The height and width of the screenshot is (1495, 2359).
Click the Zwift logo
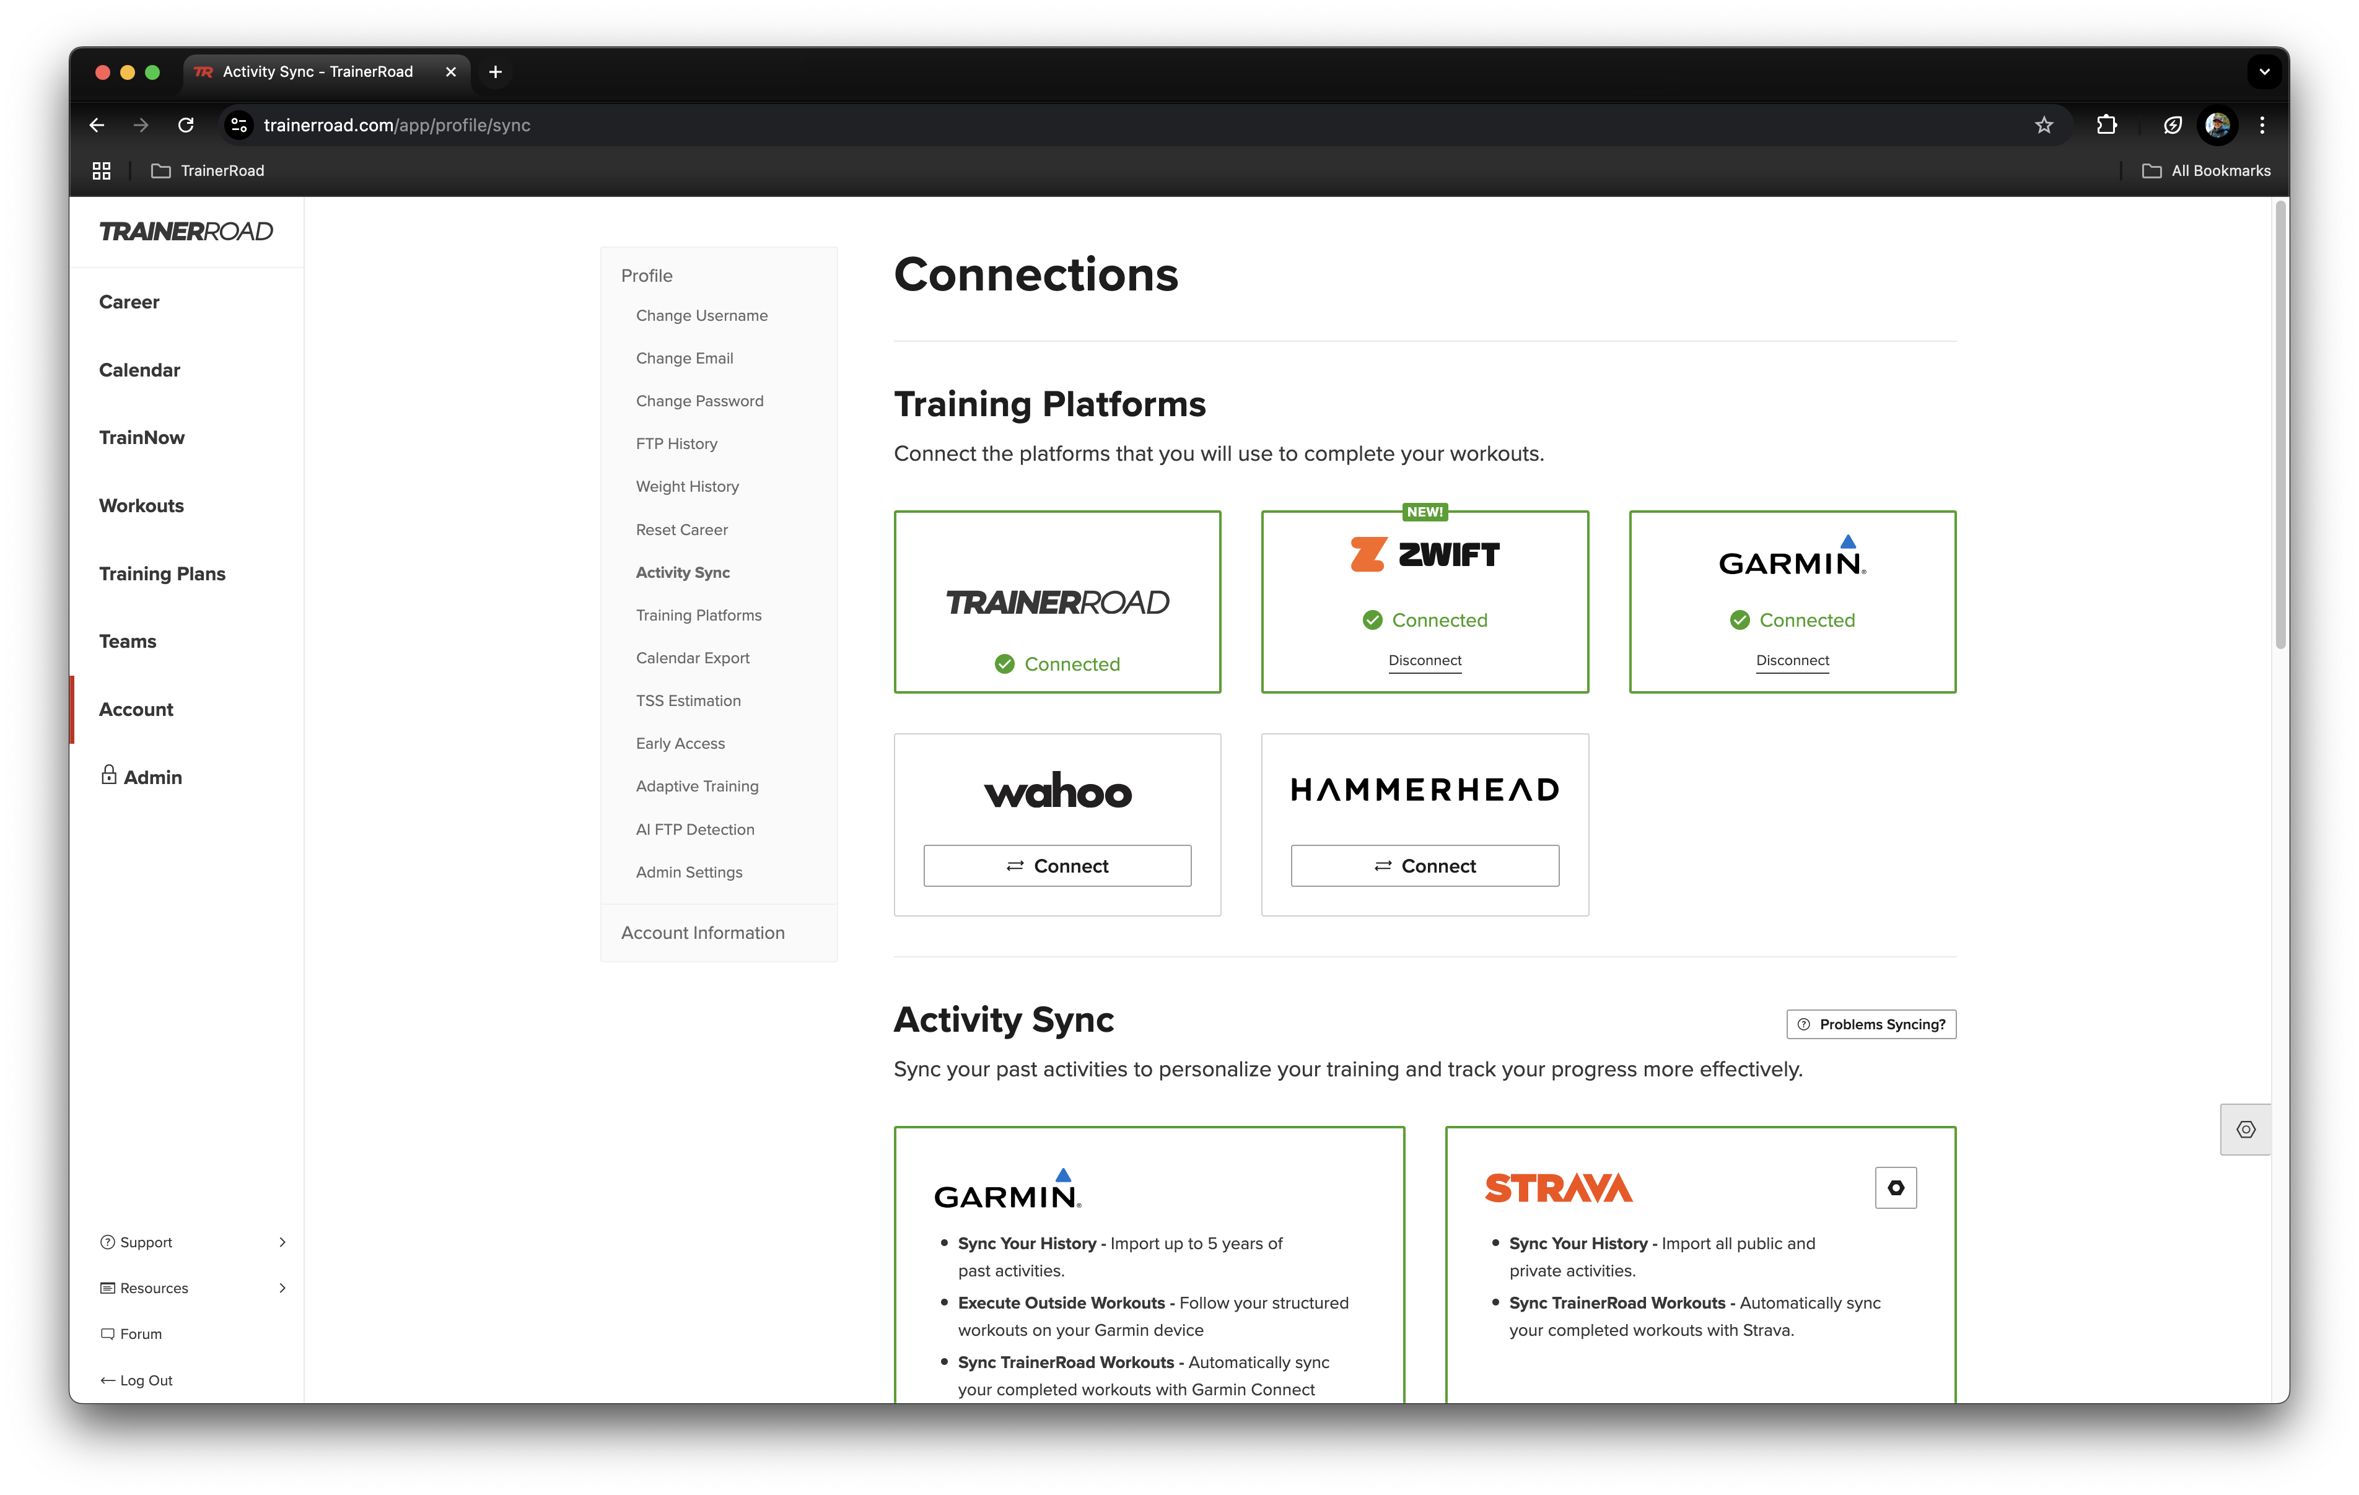[1424, 554]
